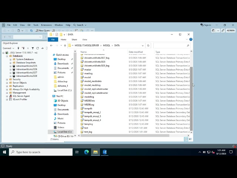Viewport: 237px width, 178px height.
Task: Switch to details view icon in Explorer
Action: click(x=186, y=139)
